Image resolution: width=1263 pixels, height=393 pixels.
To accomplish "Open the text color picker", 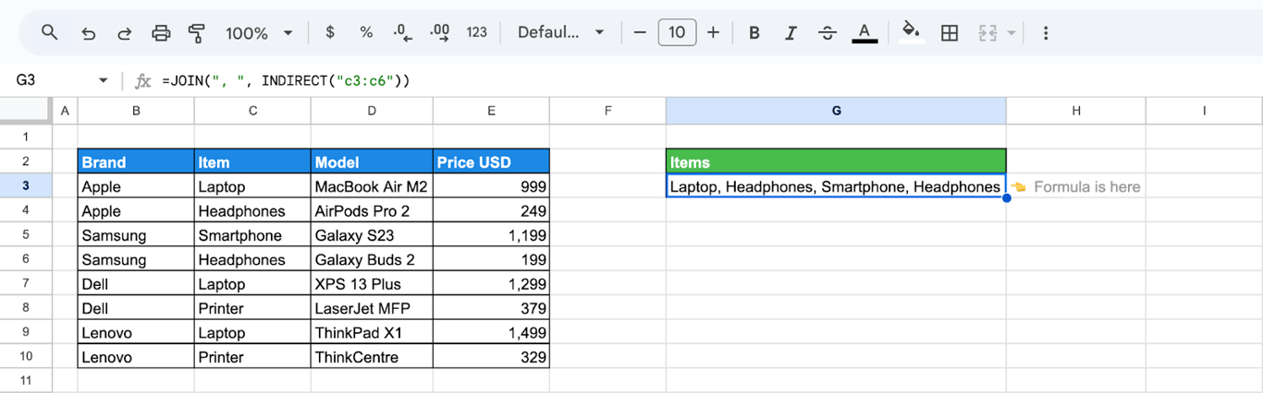I will point(864,33).
